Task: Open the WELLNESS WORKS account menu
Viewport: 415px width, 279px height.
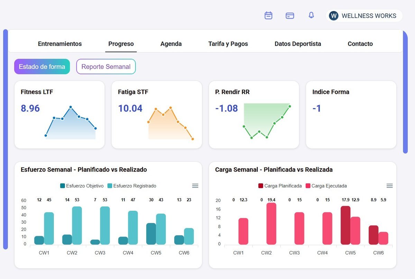Action: 364,16
